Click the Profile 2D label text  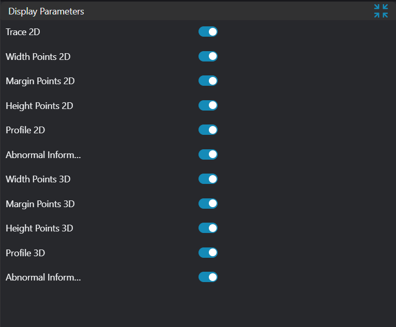25,130
